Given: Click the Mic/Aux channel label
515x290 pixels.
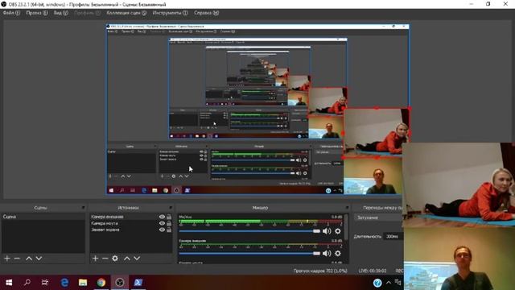Looking at the screenshot, I should pyautogui.click(x=186, y=217).
